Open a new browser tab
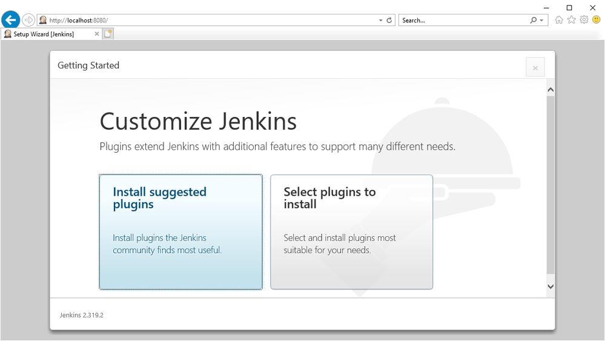Image resolution: width=605 pixels, height=341 pixels. pos(108,34)
